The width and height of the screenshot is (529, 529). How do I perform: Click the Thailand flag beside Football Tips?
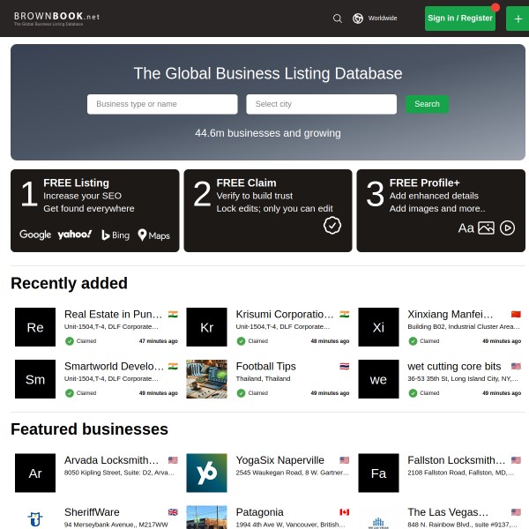[345, 366]
